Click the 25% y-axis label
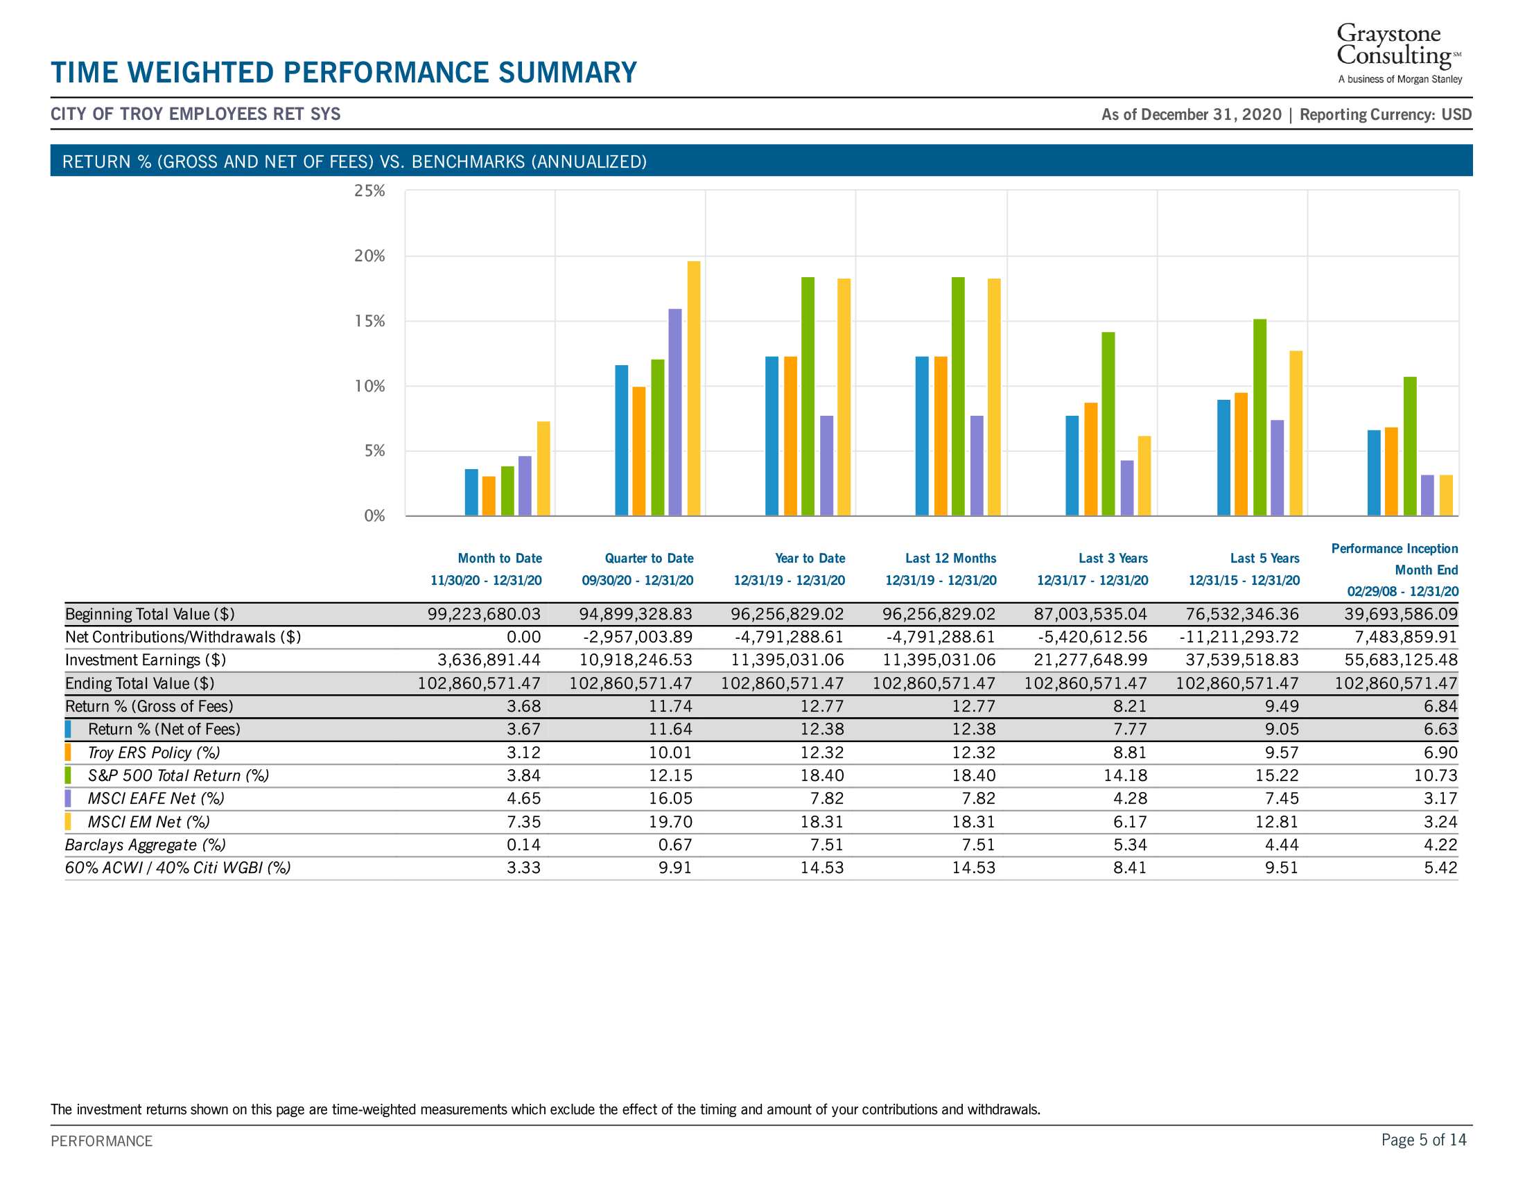This screenshot has height=1178, width=1525. coord(369,191)
